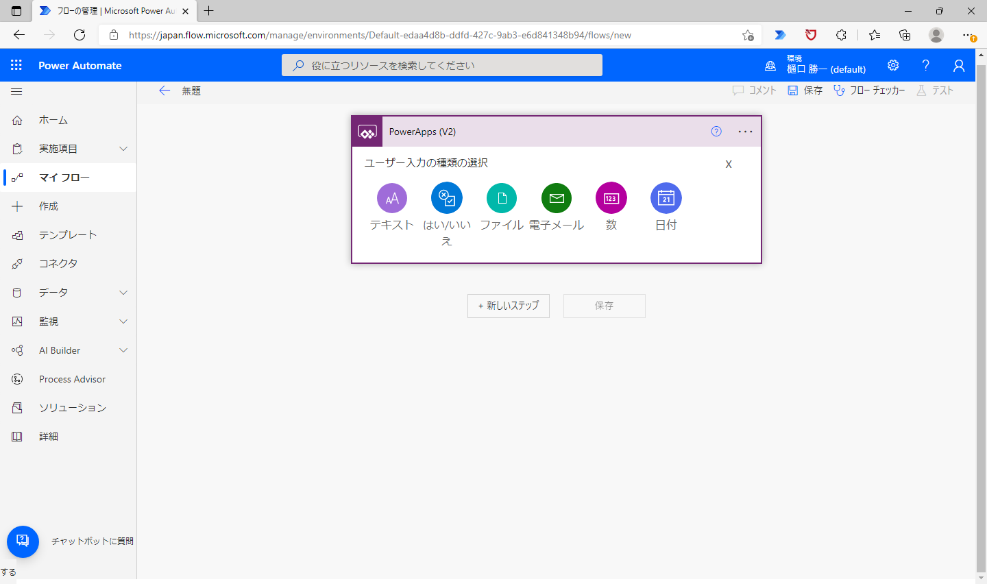Screen dimensions: 987x584
Task: Open the tab actions menu icon
Action: [x=16, y=11]
